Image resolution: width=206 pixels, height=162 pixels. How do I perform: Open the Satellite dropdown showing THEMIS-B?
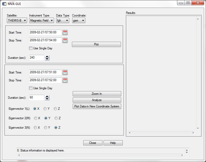pyautogui.click(x=17, y=20)
